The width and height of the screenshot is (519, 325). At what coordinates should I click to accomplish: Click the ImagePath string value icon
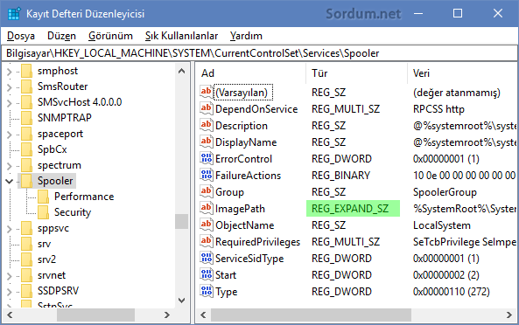tap(207, 208)
